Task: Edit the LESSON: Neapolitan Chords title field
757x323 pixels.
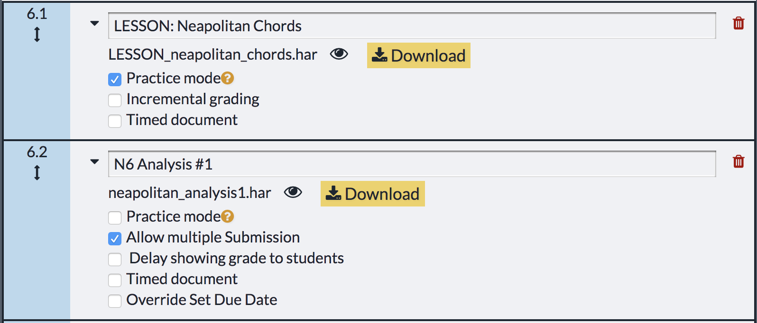Action: pos(412,26)
